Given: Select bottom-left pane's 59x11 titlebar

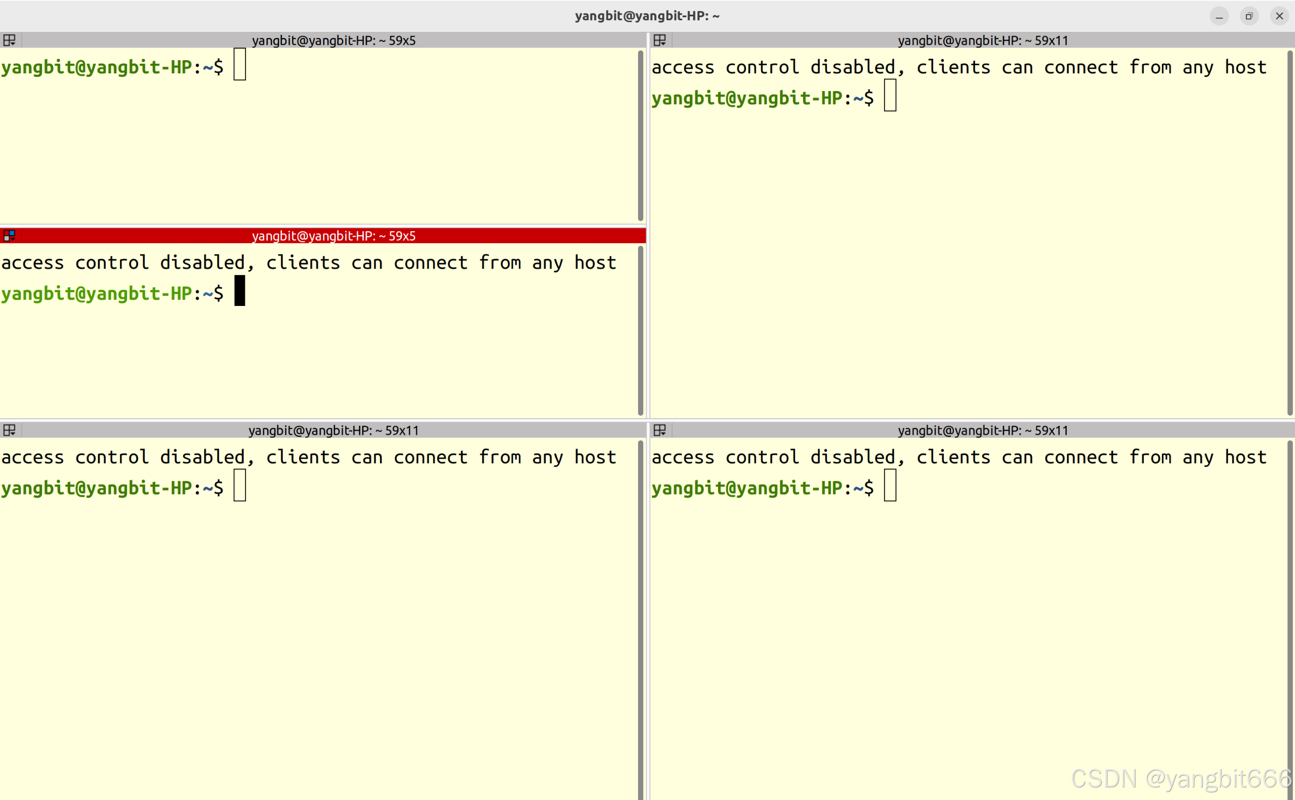Looking at the screenshot, I should pos(333,431).
